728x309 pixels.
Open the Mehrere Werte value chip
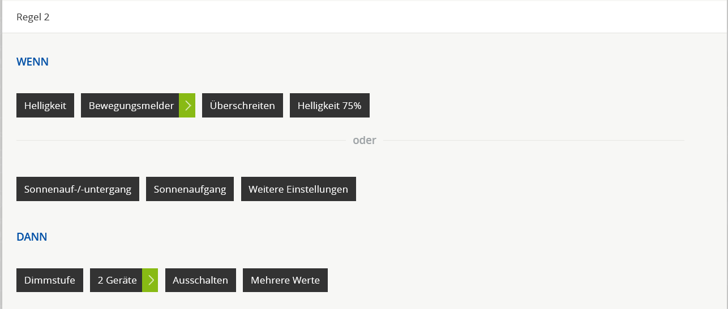click(285, 280)
